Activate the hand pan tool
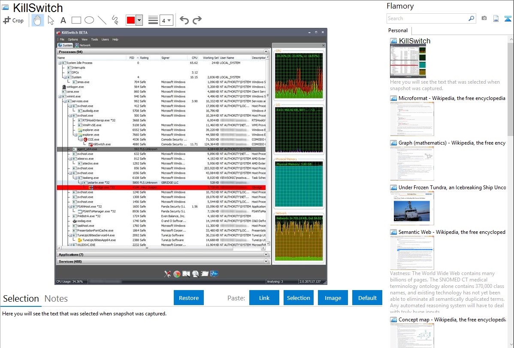Image resolution: width=514 pixels, height=348 pixels. pyautogui.click(x=37, y=20)
